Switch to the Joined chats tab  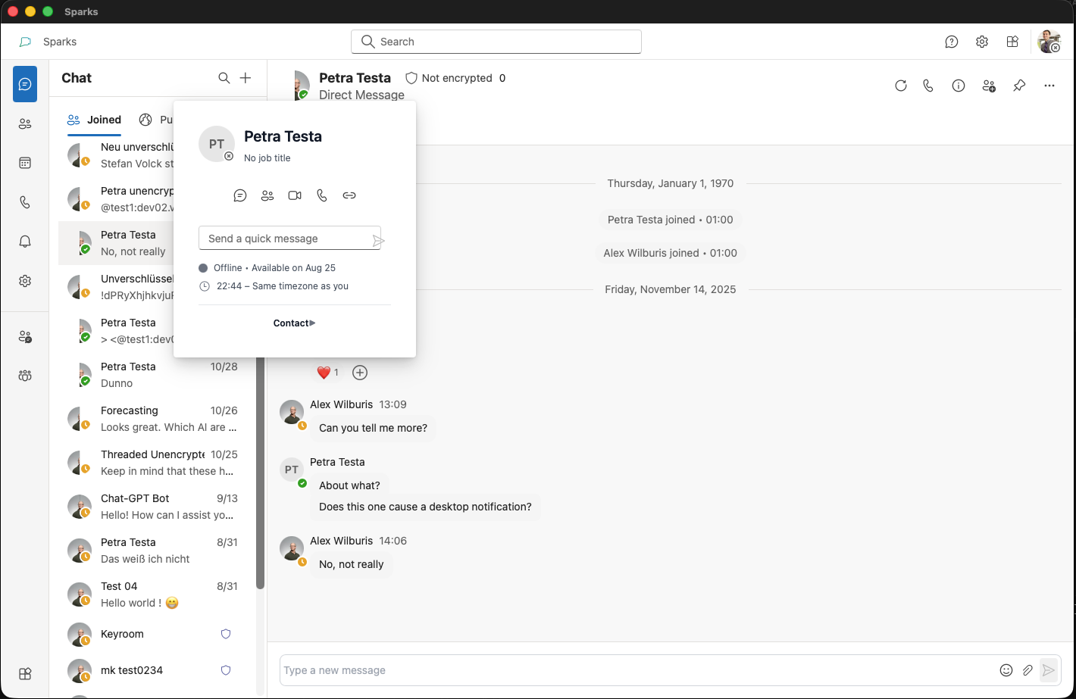[93, 120]
